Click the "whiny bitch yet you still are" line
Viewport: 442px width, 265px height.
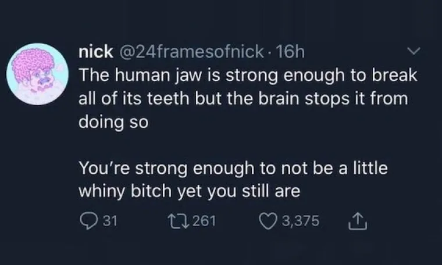(x=185, y=191)
